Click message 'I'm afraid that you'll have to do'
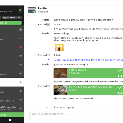Image resolution: width=123 pixels, height=123 pixels. [x=89, y=29]
